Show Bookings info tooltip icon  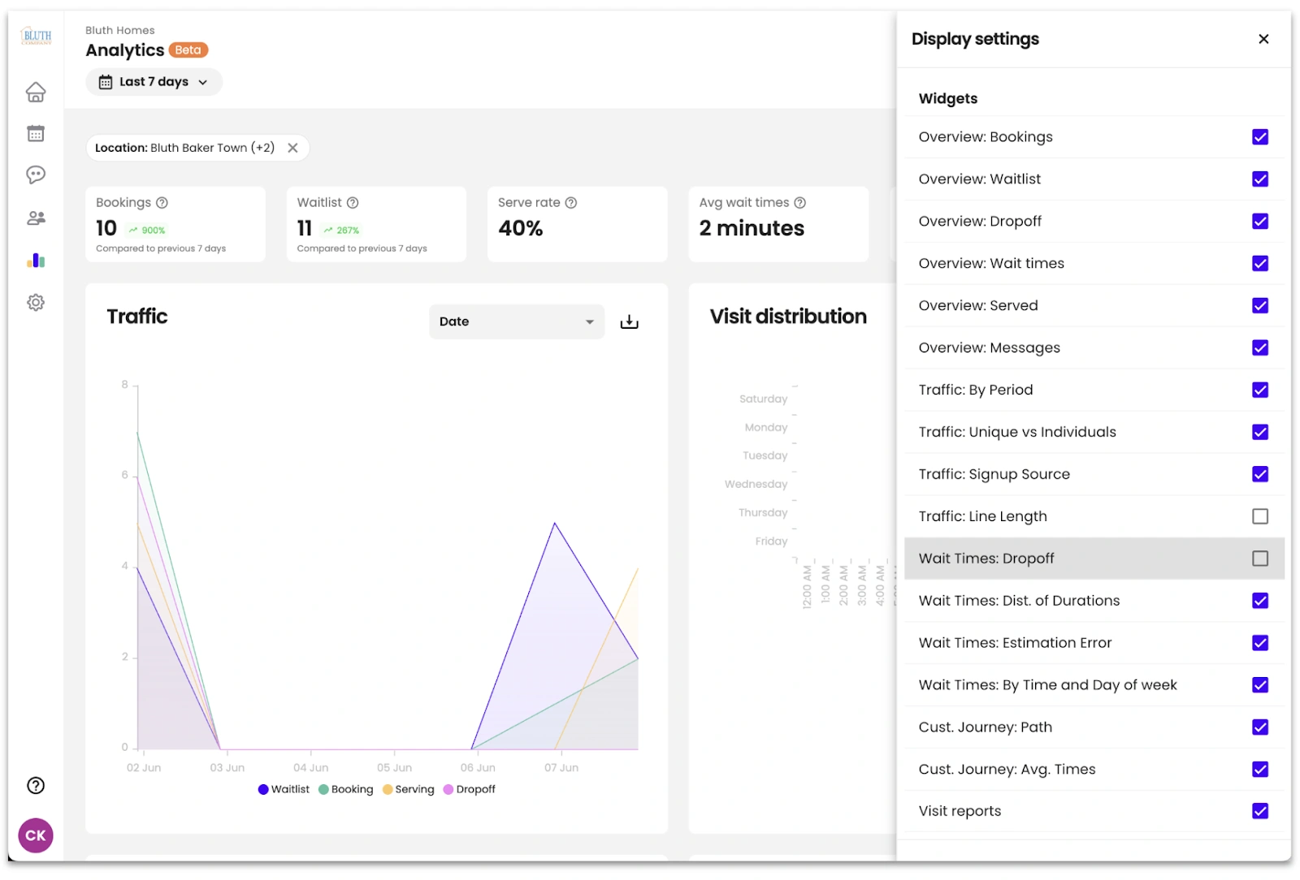coord(162,203)
